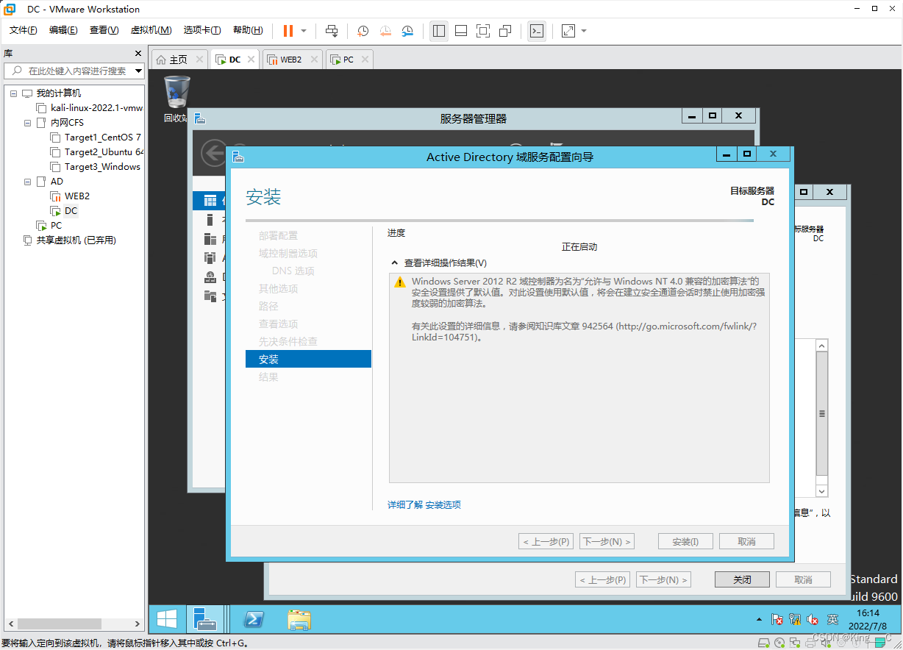903x650 pixels.
Task: Select kali-linux-2022.1 in the library
Action: [x=90, y=108]
